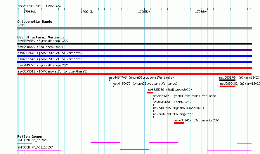The image size is (260, 154).
Task: Select nsv6335789 (Sedlazeck2020) label
Action: click(x=169, y=90)
